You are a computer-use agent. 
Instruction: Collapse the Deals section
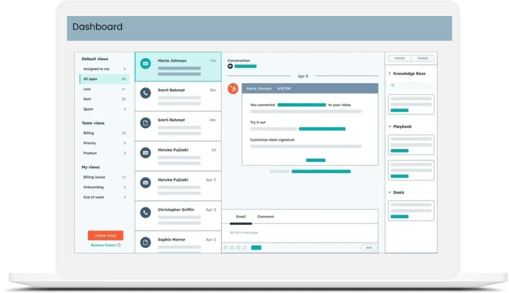coord(390,192)
